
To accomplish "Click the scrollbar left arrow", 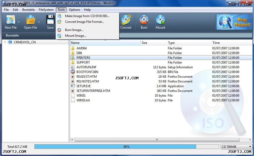I will pos(72,140).
